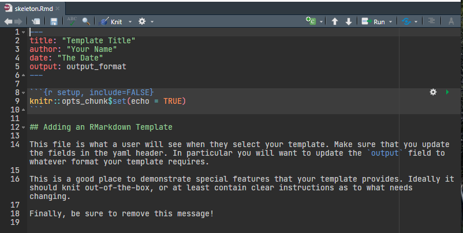Click the publish document icon

tap(406, 21)
